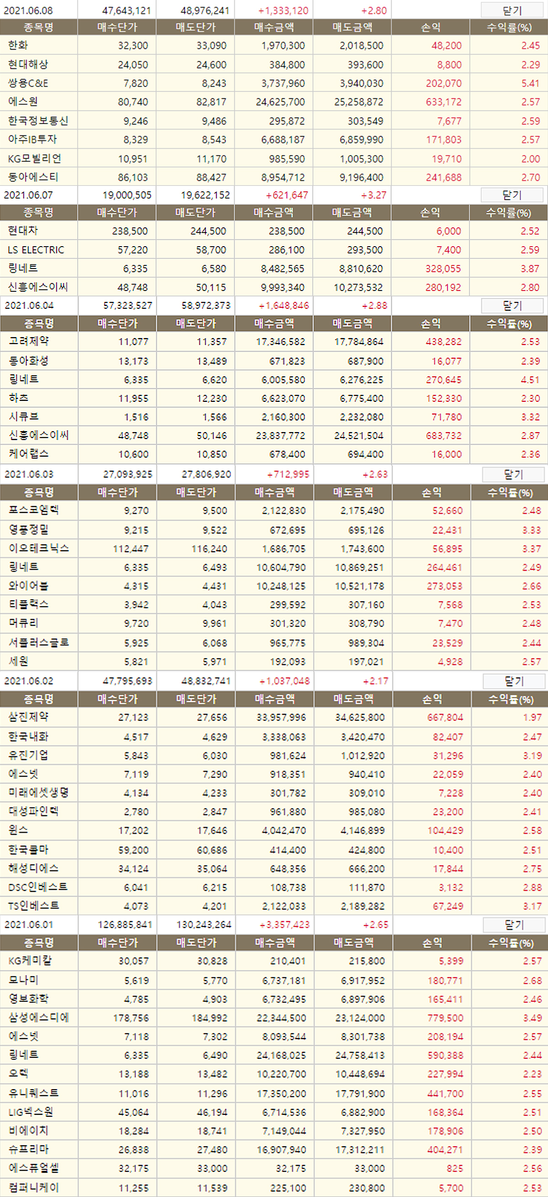Screen dimensions: 548x1197
Task: Click stock name 슈프리마
Action: tap(28, 1150)
